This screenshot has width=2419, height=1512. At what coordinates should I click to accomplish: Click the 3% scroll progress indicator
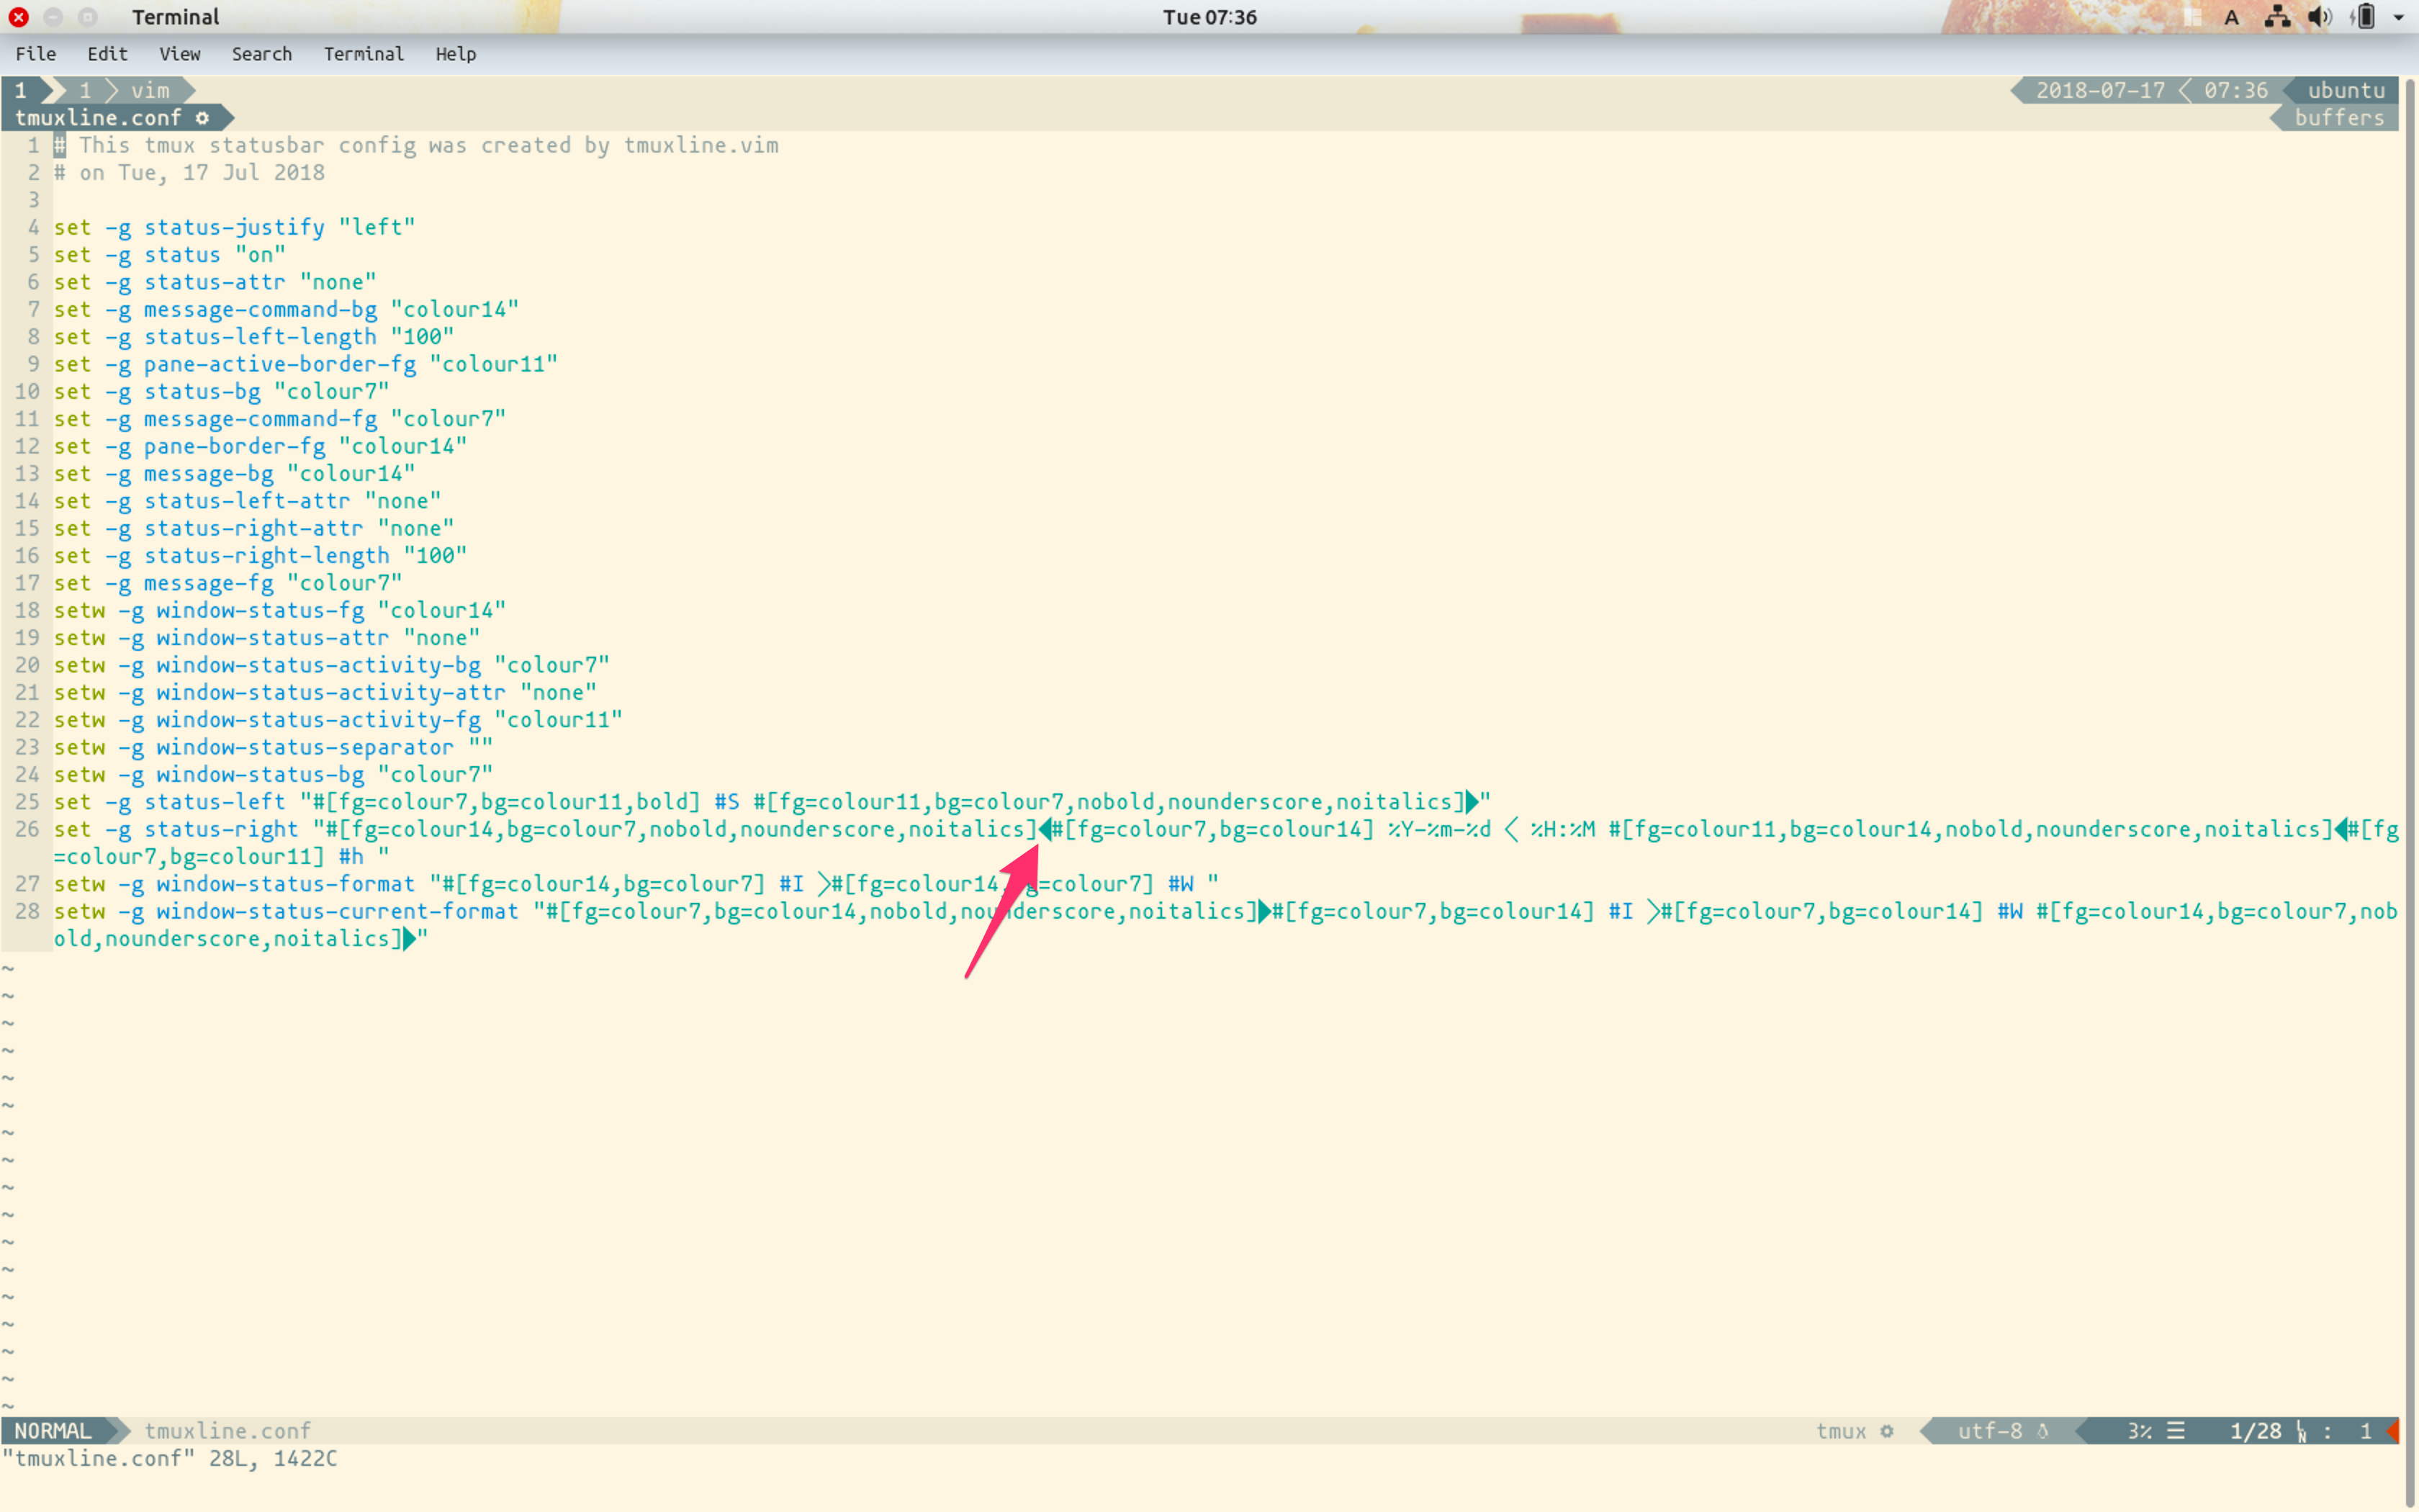pyautogui.click(x=2140, y=1431)
